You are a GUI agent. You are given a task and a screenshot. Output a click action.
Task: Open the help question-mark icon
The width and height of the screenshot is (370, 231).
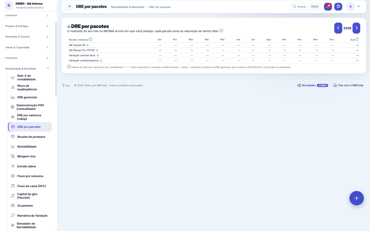(338, 6)
